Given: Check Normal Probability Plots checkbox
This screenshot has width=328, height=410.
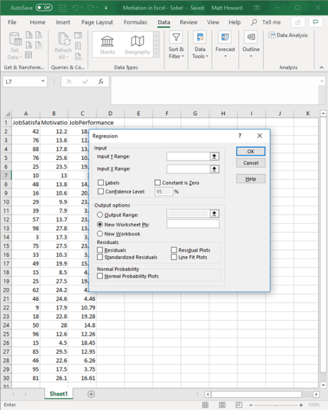Looking at the screenshot, I should (100, 276).
